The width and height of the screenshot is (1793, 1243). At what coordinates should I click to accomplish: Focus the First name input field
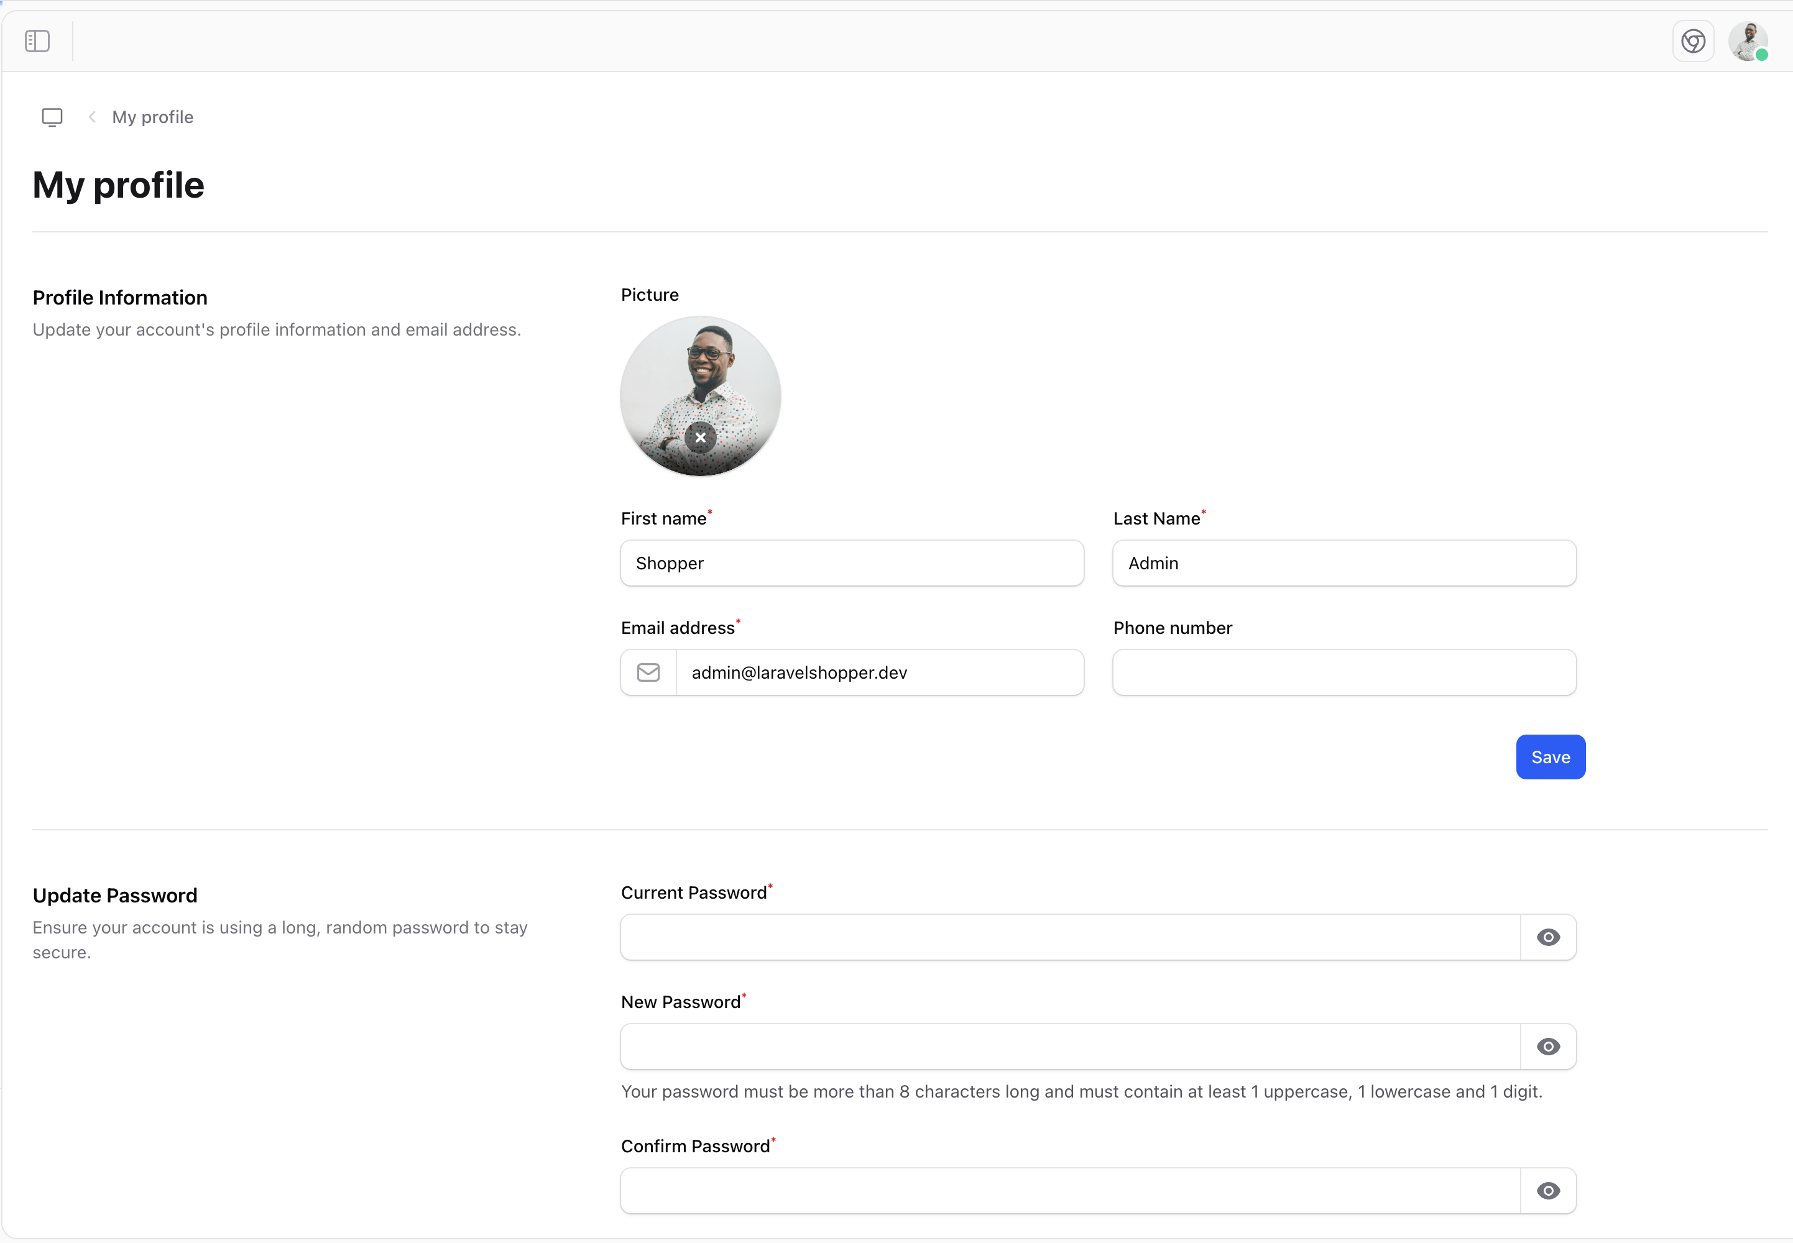coord(851,562)
